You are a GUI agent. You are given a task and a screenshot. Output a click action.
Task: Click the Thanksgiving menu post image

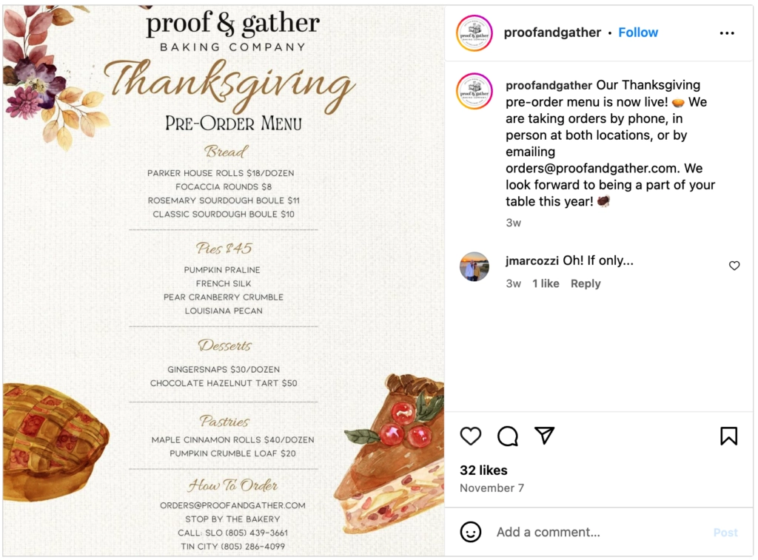[x=224, y=281]
